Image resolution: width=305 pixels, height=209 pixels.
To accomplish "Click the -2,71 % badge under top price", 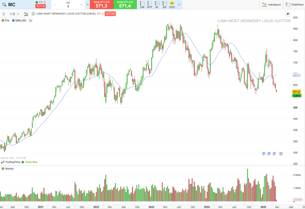I will (x=41, y=6).
